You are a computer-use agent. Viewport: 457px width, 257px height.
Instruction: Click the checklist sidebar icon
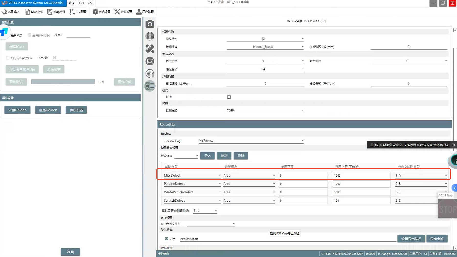150,86
